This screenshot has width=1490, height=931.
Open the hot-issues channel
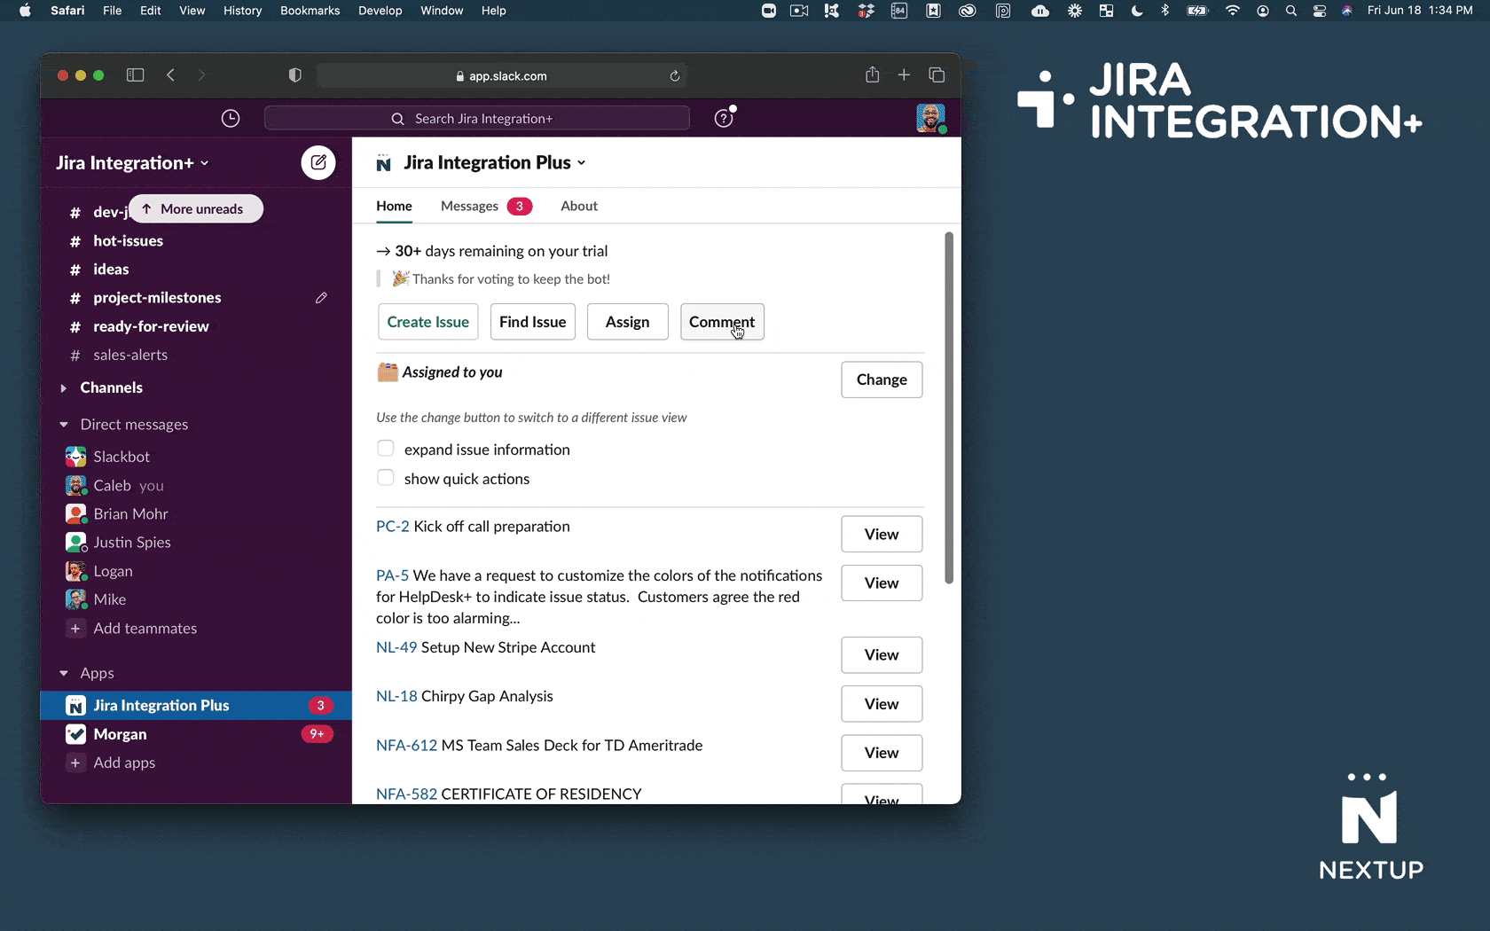(129, 241)
